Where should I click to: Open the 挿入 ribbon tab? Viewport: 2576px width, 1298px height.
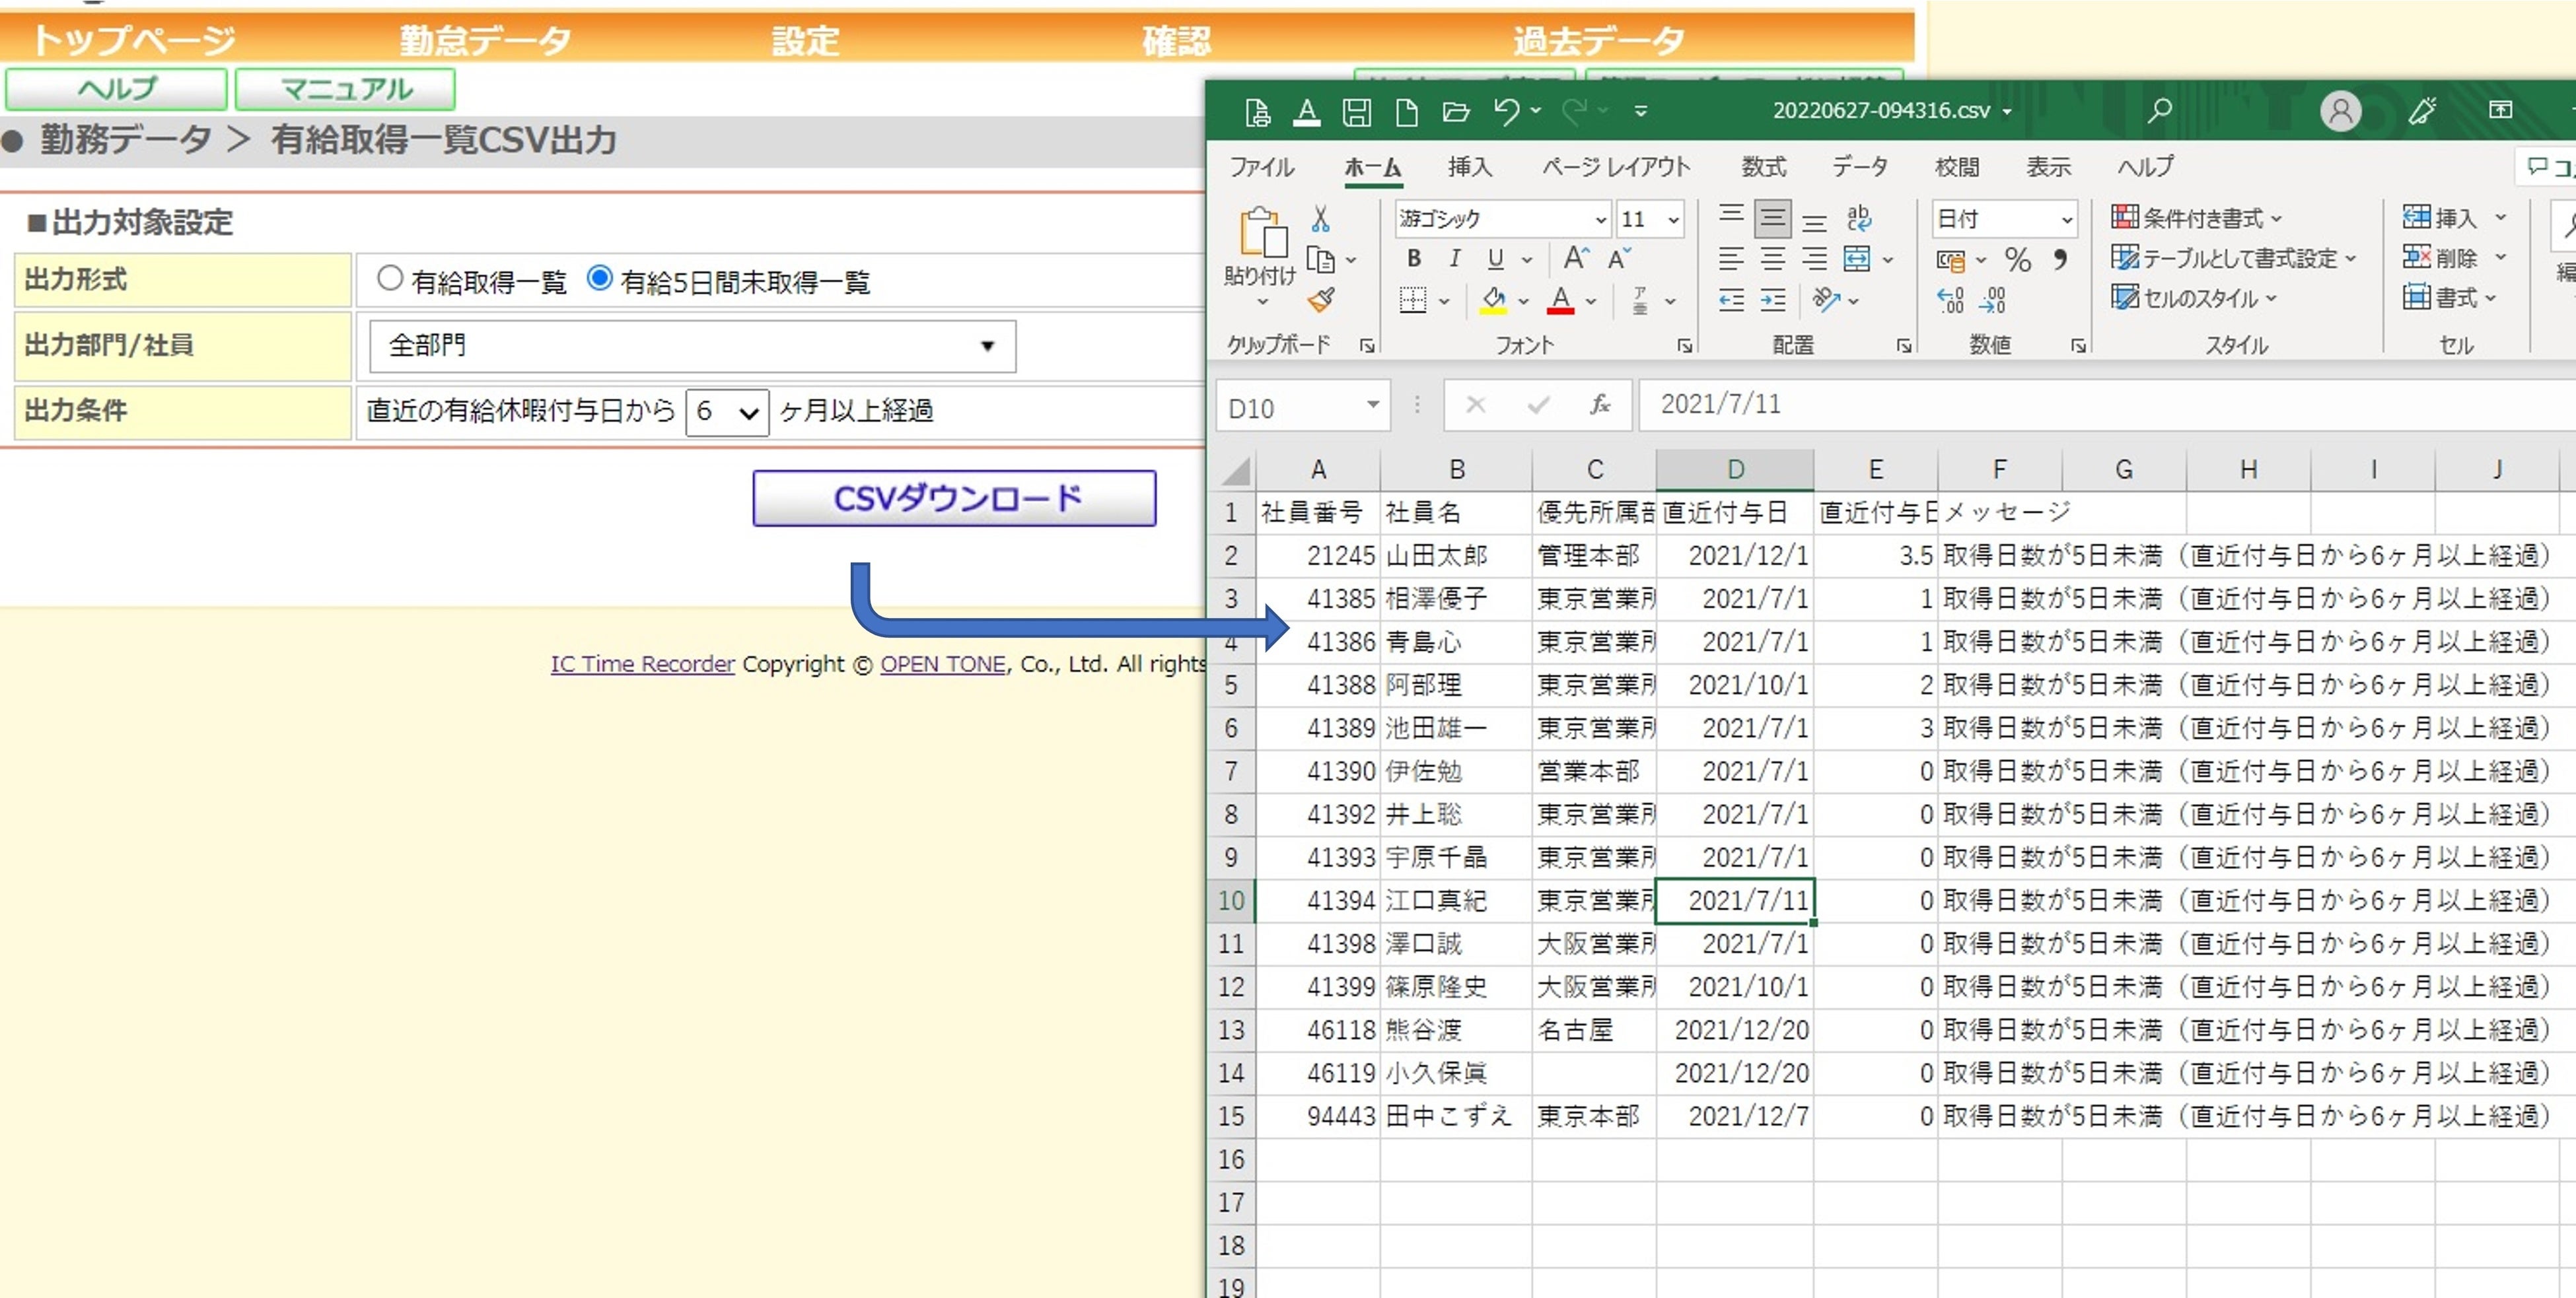tap(1469, 167)
